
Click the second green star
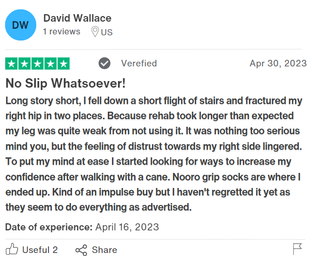24,63
